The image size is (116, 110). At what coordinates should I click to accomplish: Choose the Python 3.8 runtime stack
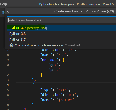coord(61,34)
